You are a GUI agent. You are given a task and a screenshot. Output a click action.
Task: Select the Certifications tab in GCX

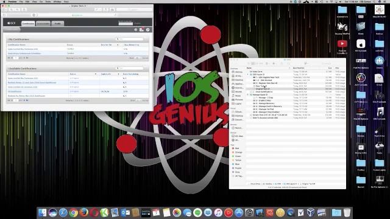(28, 24)
